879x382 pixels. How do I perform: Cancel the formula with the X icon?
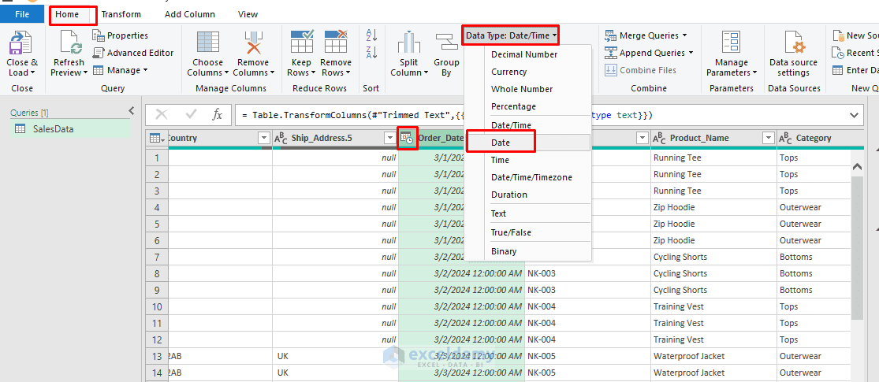click(162, 115)
